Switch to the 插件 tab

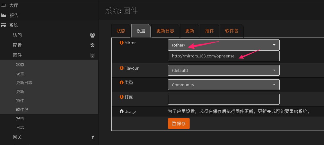209,31
